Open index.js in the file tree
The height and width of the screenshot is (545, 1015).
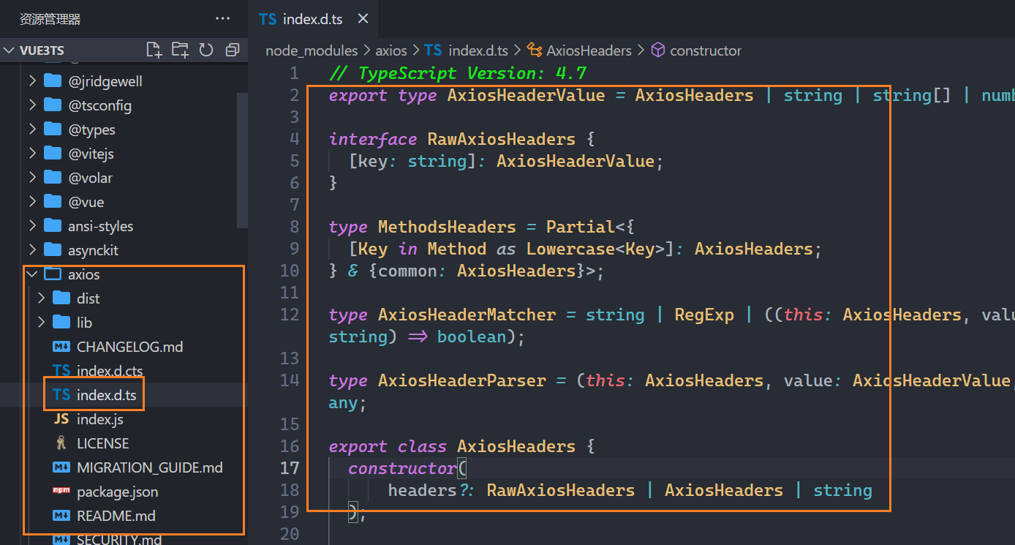point(99,419)
